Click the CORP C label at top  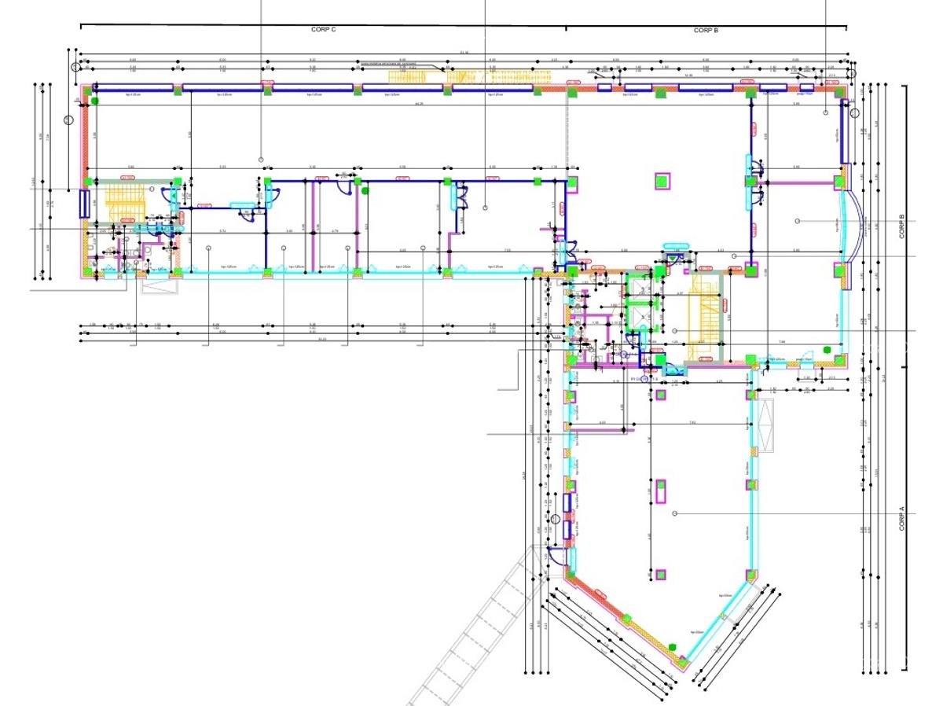point(323,29)
